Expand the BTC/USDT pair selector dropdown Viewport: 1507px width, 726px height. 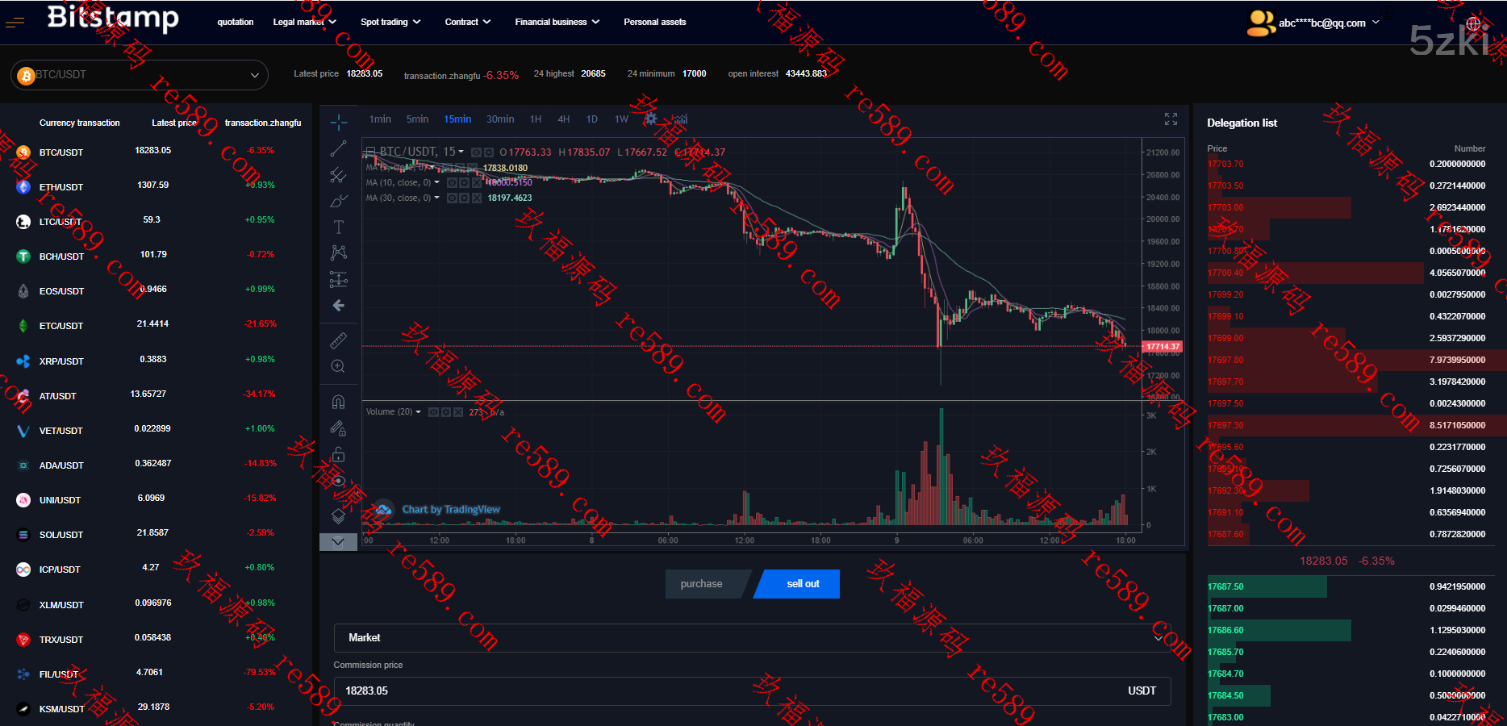pos(139,75)
